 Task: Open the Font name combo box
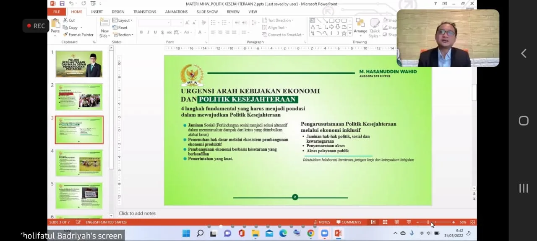click(x=154, y=23)
